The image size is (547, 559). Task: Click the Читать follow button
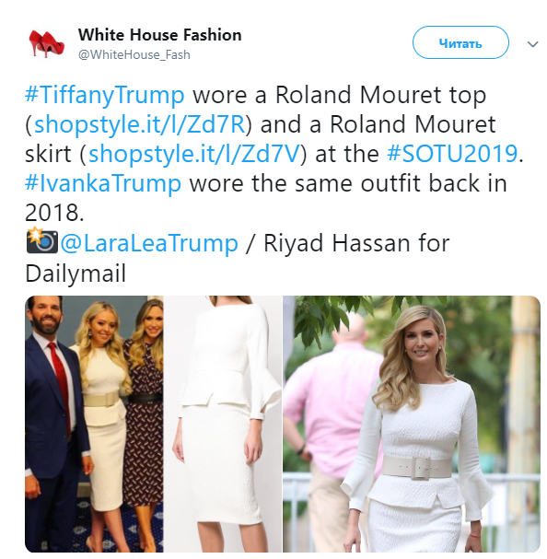click(460, 42)
